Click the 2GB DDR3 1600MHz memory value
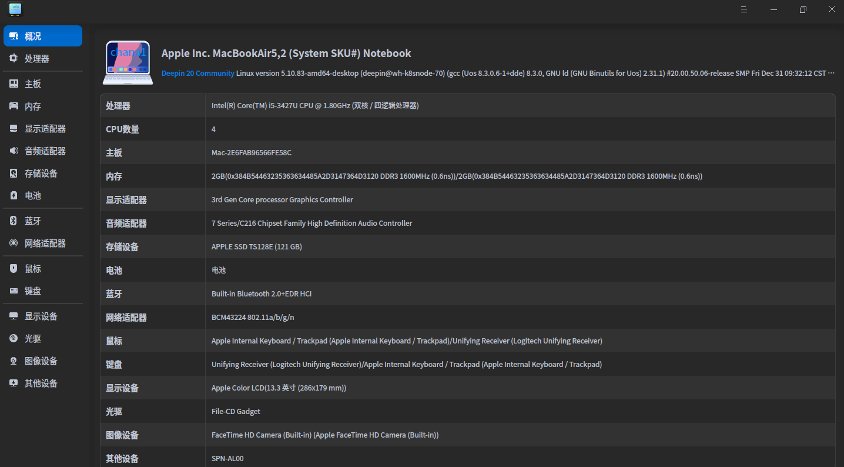The height and width of the screenshot is (467, 844). 457,176
